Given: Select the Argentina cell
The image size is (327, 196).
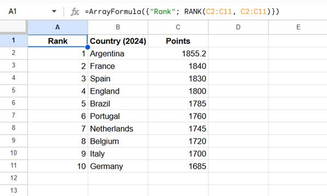Looking at the screenshot, I should 118,53.
